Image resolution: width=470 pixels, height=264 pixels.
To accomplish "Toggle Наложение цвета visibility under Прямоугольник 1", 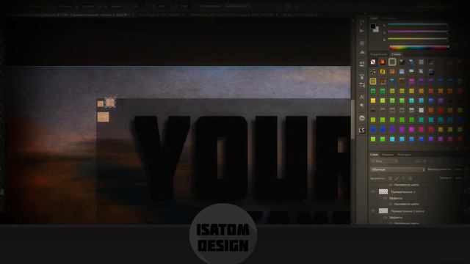I will [391, 204].
